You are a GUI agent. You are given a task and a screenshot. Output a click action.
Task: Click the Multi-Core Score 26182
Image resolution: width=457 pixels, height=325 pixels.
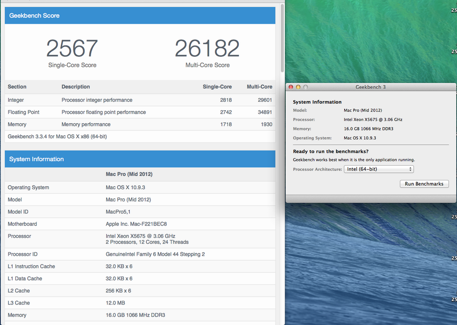207,48
